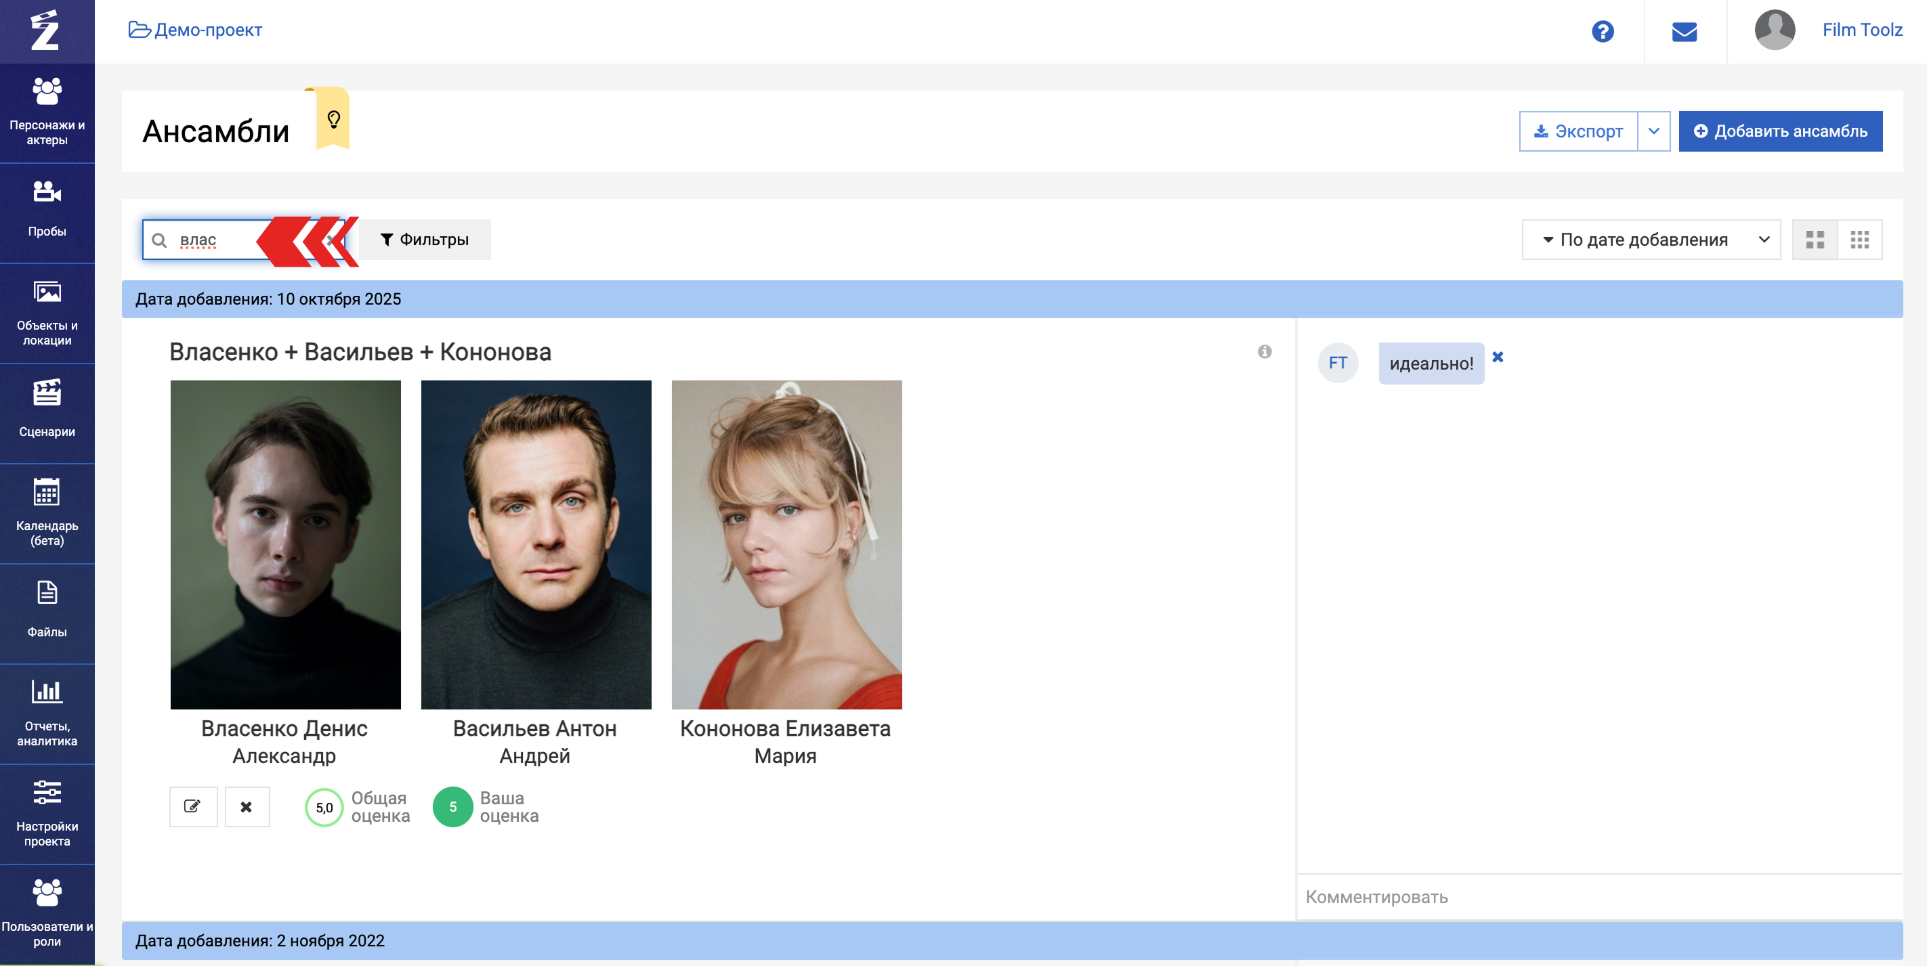The width and height of the screenshot is (1927, 966).
Task: Switch to small grid view
Action: coord(1860,240)
